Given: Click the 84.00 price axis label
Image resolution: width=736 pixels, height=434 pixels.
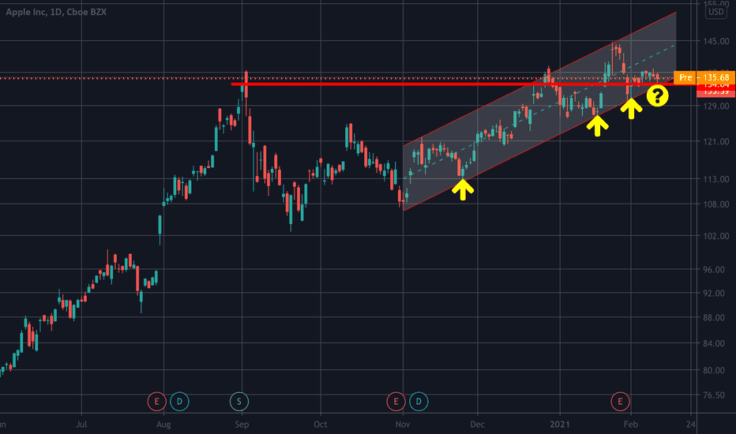Looking at the screenshot, I should [x=715, y=343].
